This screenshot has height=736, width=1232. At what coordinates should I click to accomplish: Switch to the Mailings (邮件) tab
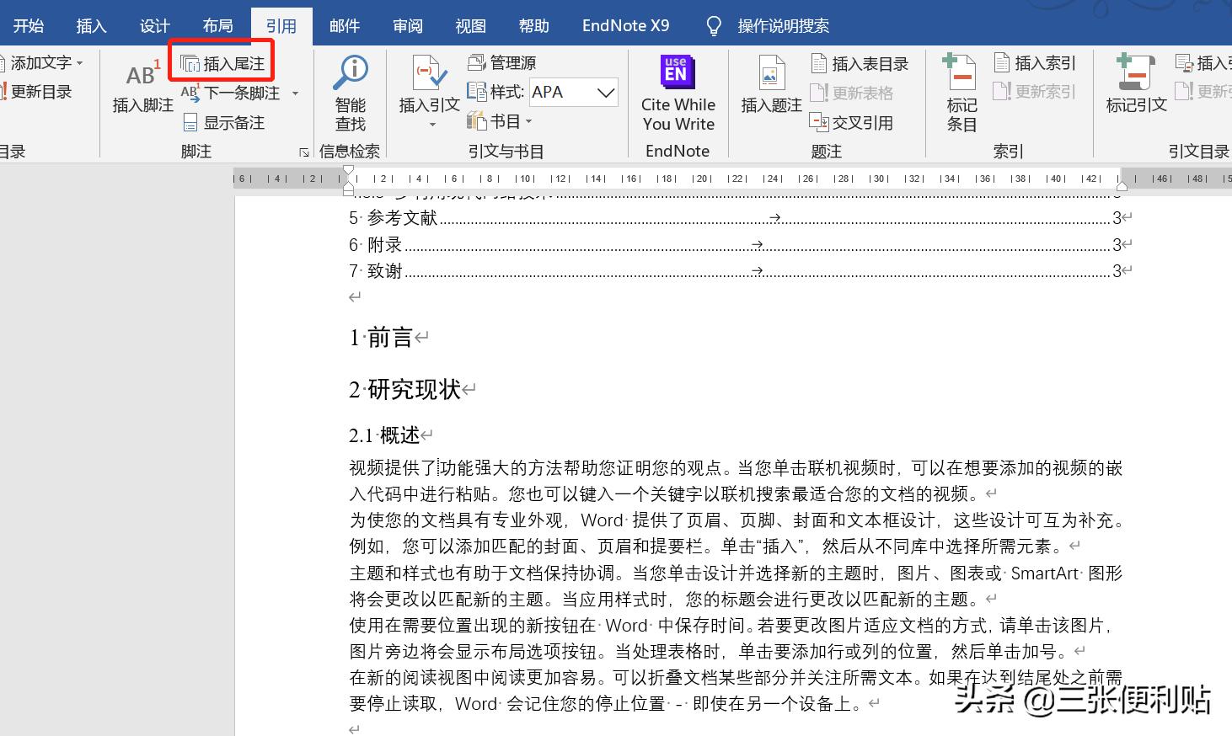tap(344, 24)
